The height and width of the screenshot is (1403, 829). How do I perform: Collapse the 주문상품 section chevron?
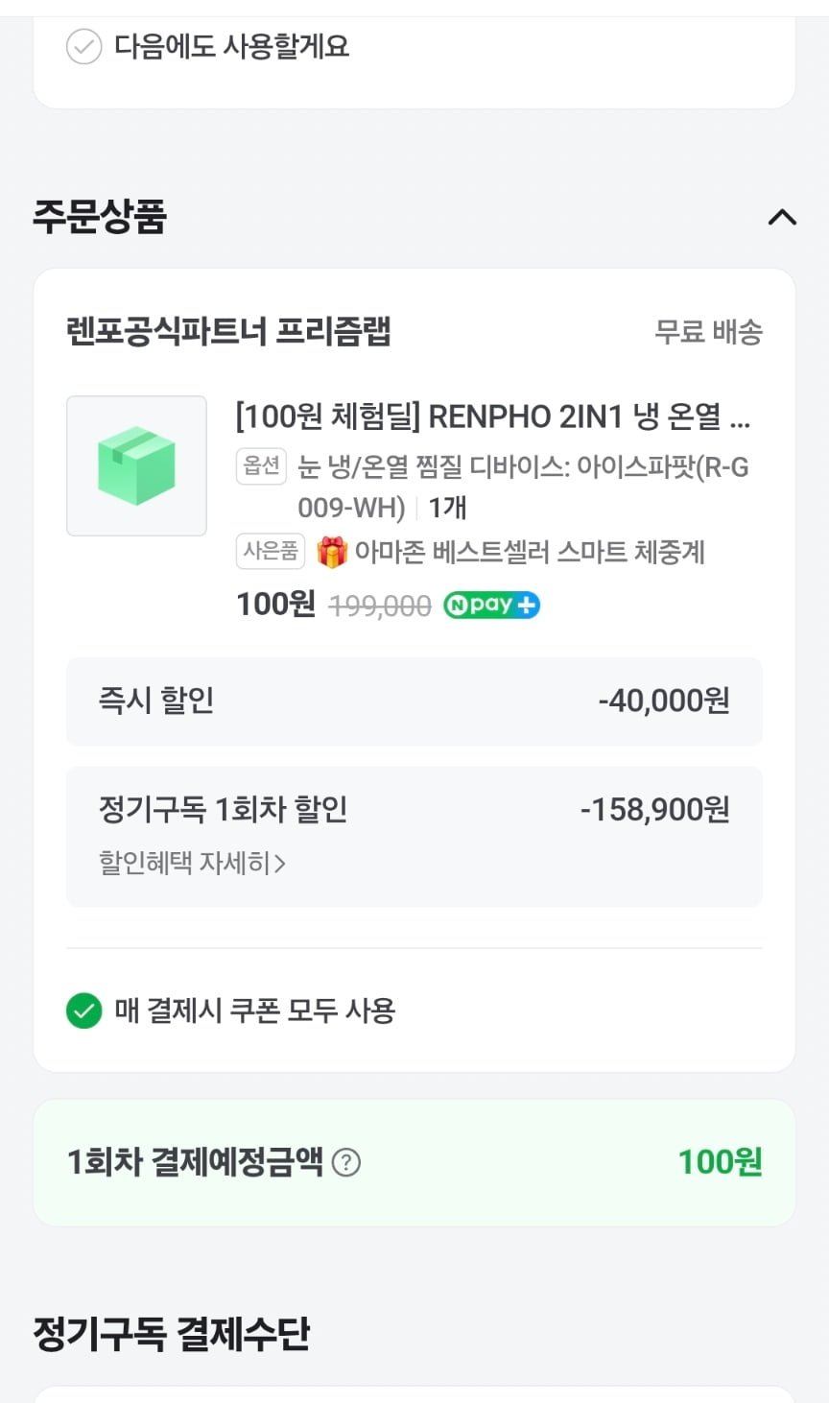782,217
